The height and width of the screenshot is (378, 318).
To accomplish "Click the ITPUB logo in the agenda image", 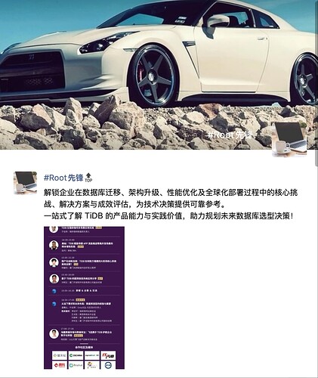I will pyautogui.click(x=108, y=355).
